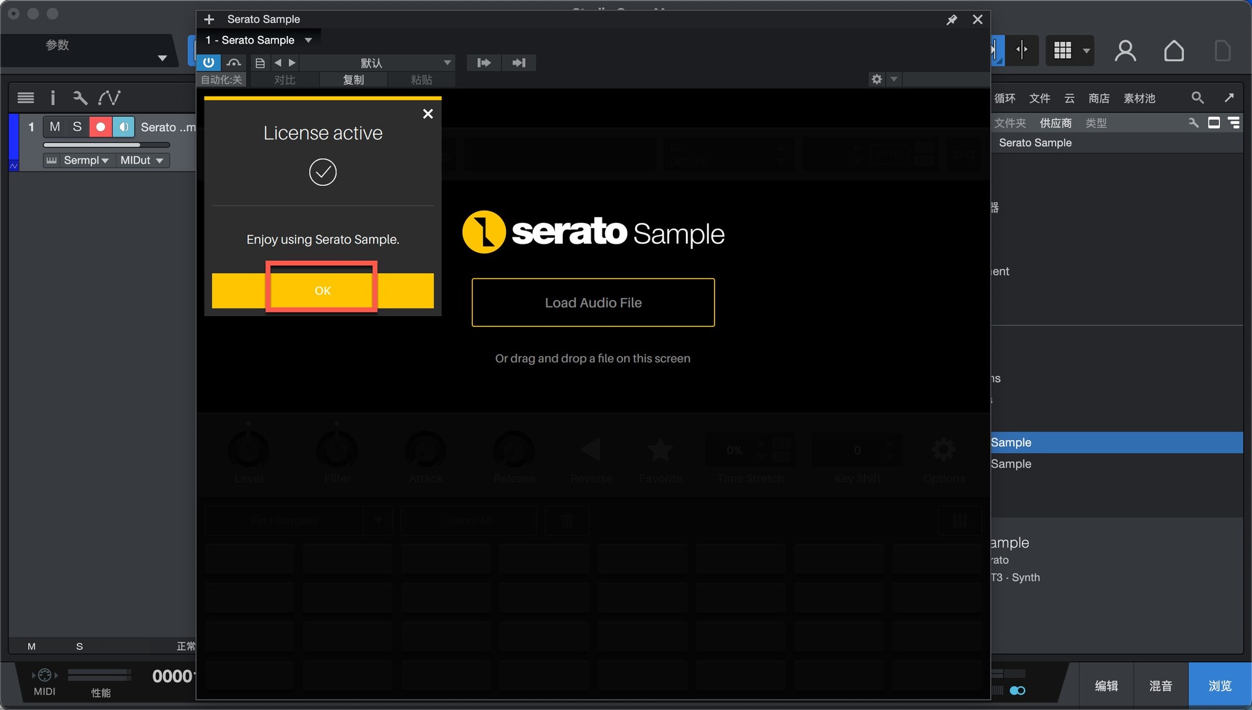Screen dimensions: 1252x710
Task: Open the home start page icon
Action: [x=1174, y=51]
